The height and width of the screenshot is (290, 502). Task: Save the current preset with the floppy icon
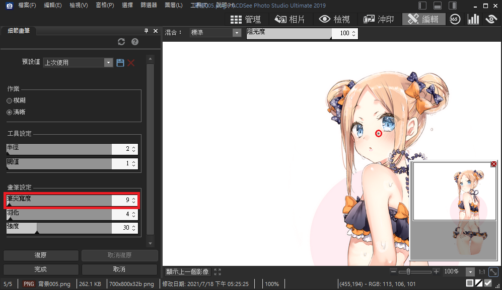point(120,63)
